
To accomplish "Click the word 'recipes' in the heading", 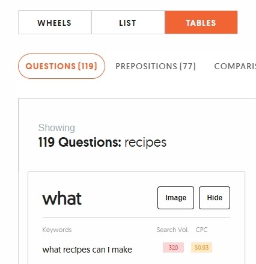I will pos(145,143).
